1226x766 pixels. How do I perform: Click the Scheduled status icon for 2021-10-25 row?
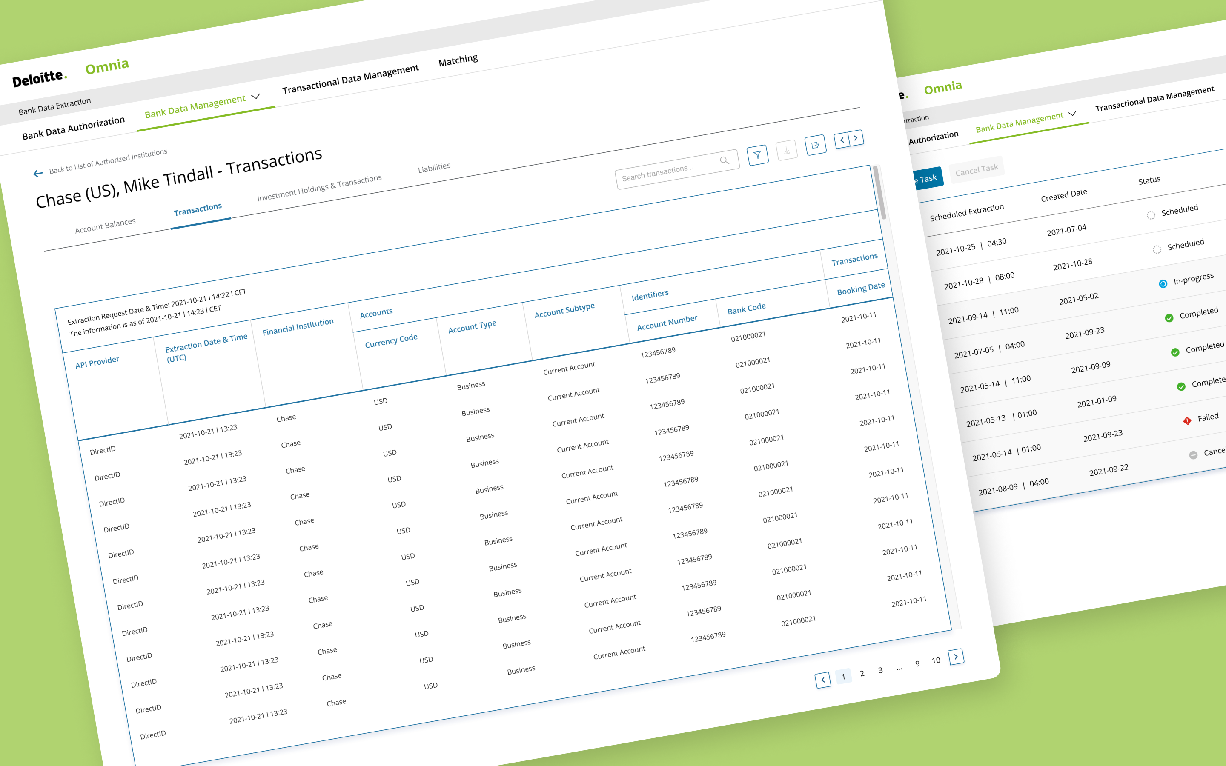(1151, 215)
